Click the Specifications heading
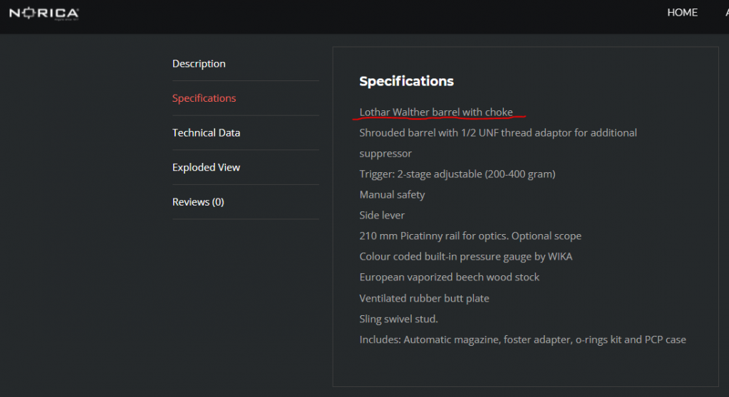Screen dimensions: 729x397 tap(406, 81)
